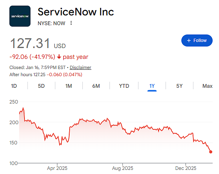Click the ServiceNow logo icon
219x174 pixels.
pos(20,16)
